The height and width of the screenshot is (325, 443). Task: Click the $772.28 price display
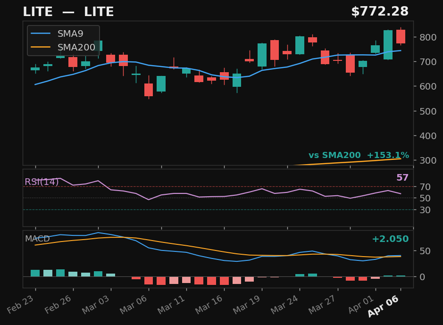pyautogui.click(x=380, y=10)
